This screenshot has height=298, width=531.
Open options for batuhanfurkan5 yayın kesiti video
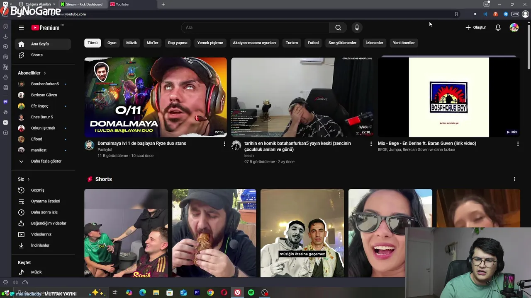(371, 144)
